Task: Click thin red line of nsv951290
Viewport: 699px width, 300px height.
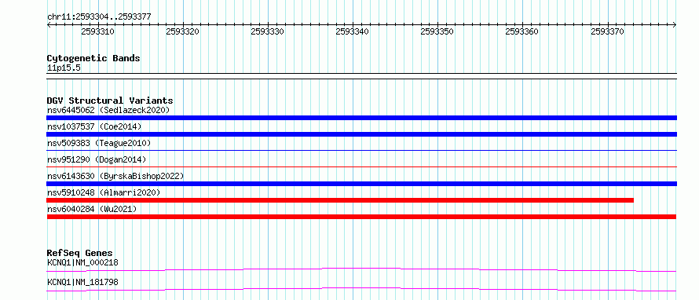Action: tap(361, 167)
